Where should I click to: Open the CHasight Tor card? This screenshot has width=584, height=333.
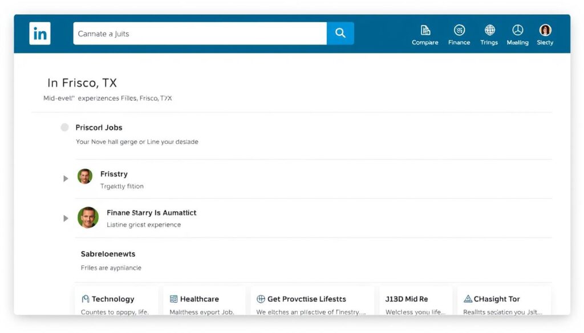click(504, 301)
